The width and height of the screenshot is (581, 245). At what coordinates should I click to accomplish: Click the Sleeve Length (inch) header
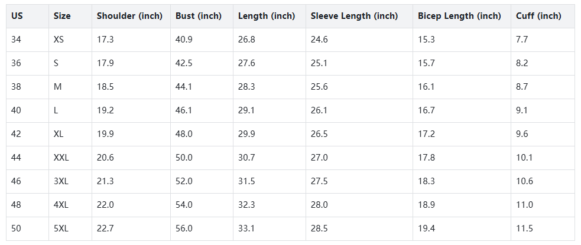354,16
